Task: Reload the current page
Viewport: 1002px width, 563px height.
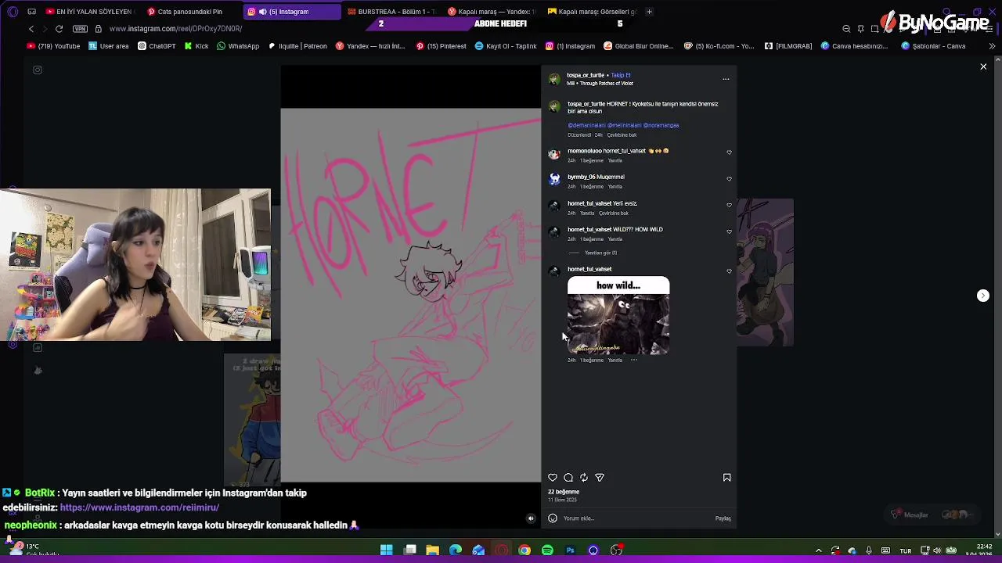Action: tap(59, 29)
